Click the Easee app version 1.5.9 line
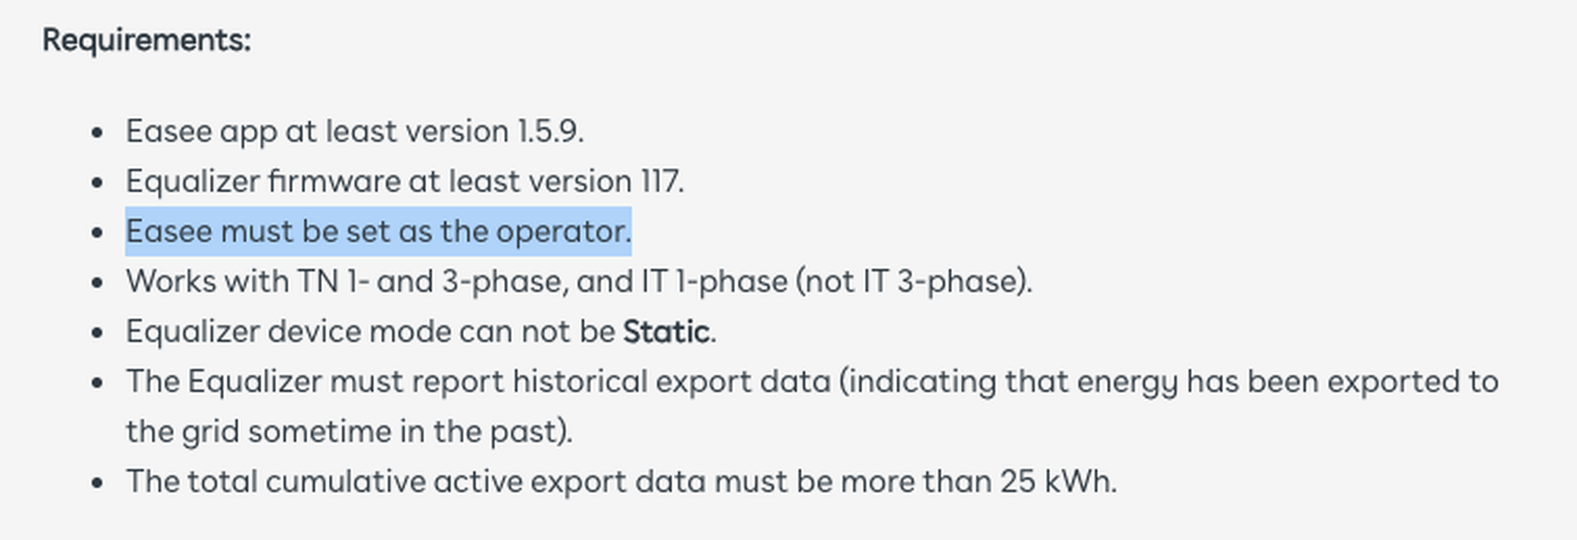 tap(355, 131)
